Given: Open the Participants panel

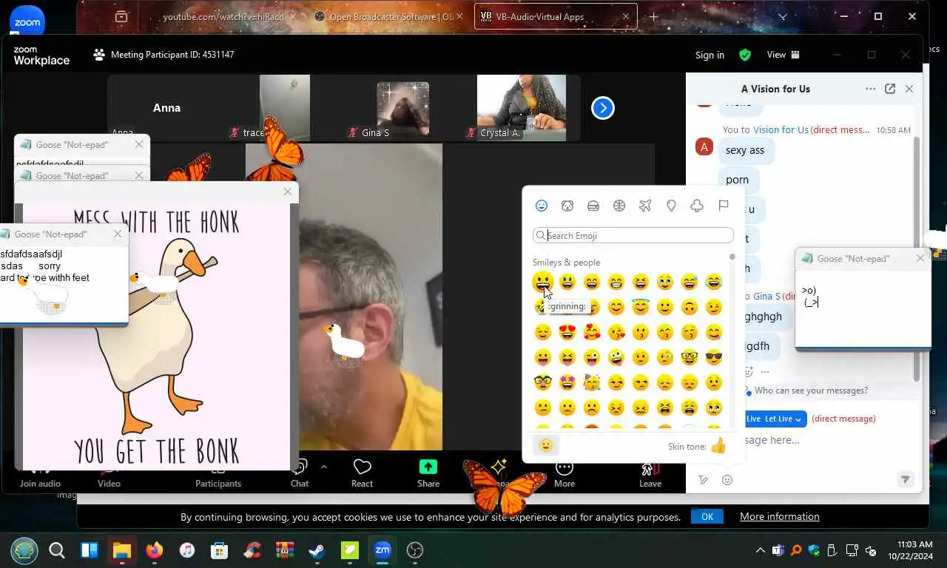Looking at the screenshot, I should [218, 475].
